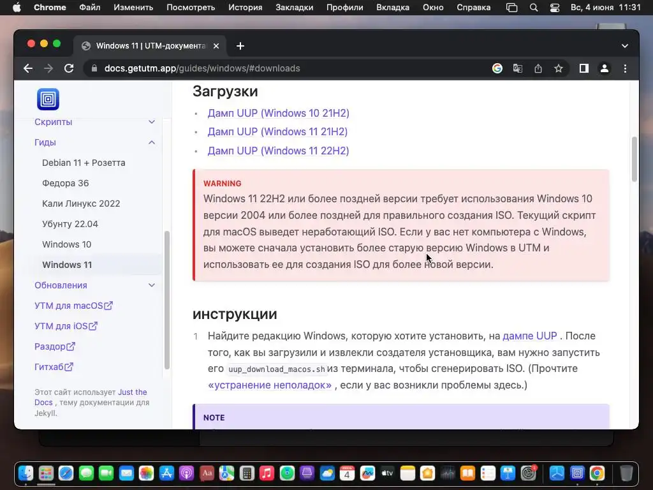
Task: Open the Mail app in the dock
Action: coord(126,473)
